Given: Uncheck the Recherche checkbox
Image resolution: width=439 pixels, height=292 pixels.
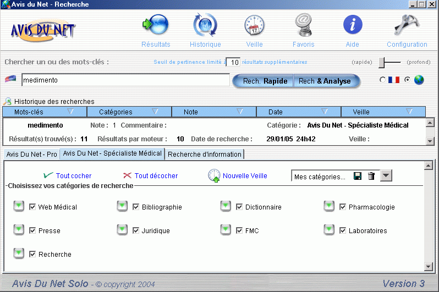Looking at the screenshot, I should click(x=32, y=254).
